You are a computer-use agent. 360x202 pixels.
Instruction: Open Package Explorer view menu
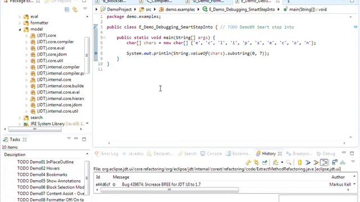coord(85,9)
